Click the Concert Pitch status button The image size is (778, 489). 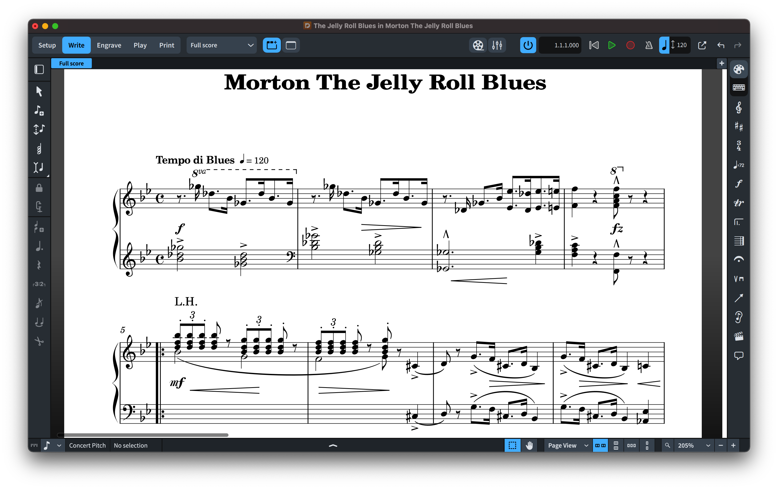point(87,445)
